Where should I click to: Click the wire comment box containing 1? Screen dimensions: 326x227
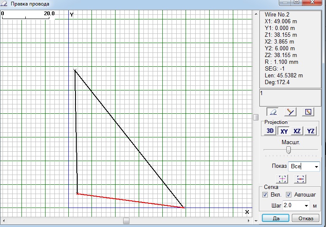click(x=290, y=98)
